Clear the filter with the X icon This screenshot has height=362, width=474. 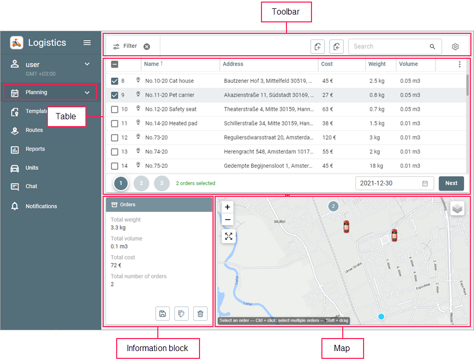click(147, 46)
